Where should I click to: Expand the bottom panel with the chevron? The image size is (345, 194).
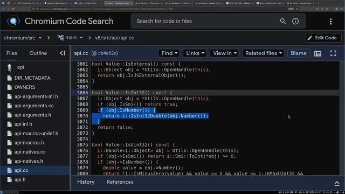click(337, 184)
